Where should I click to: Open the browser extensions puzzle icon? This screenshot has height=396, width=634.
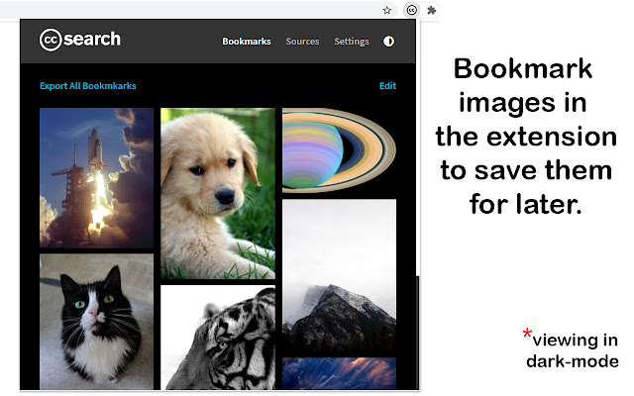[432, 10]
